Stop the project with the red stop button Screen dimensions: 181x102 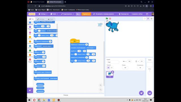110,19
